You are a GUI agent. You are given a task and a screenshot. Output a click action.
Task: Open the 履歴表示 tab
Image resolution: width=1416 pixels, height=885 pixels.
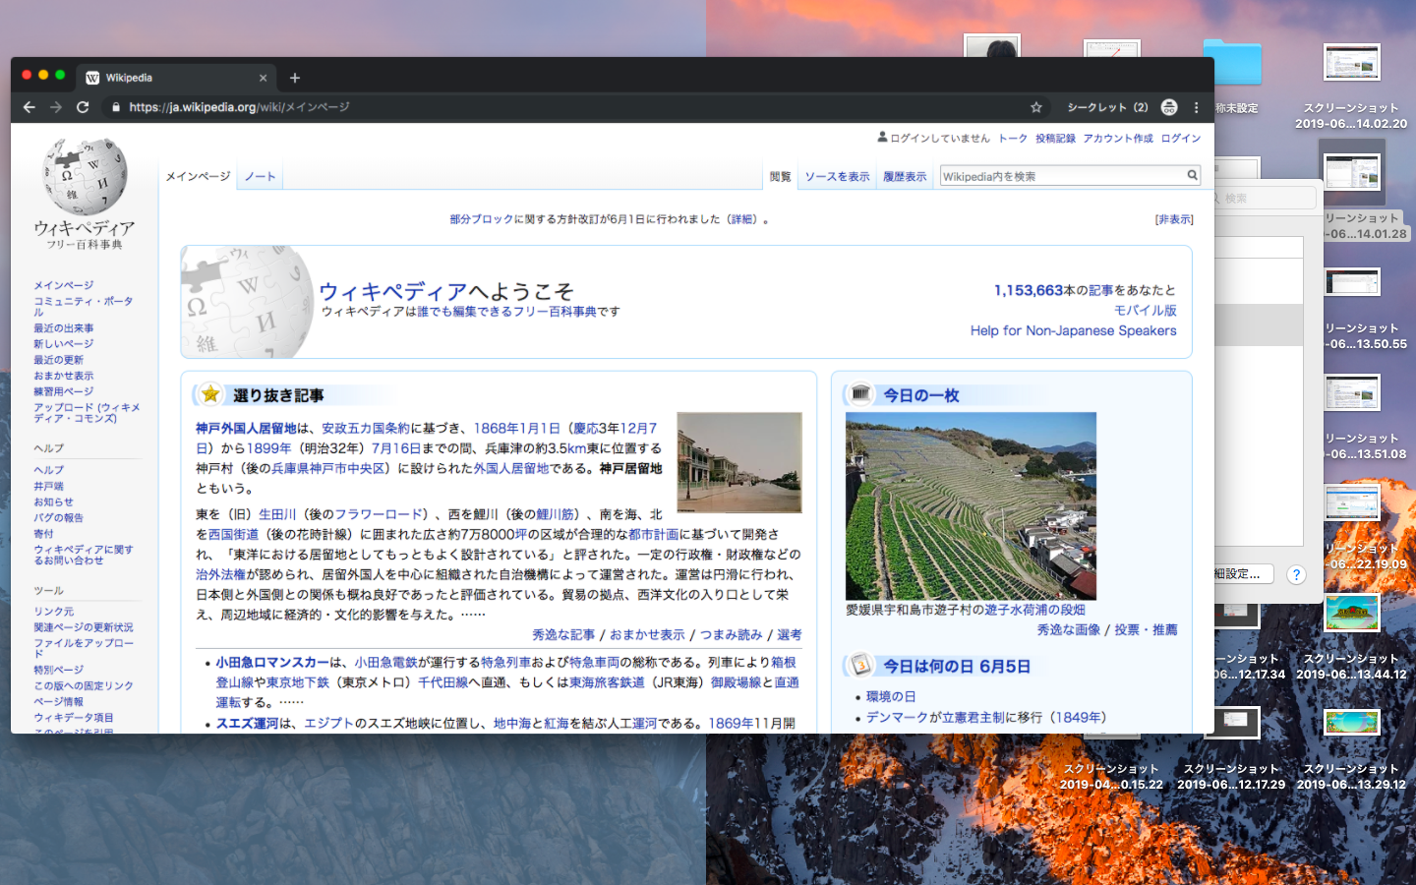(x=905, y=176)
